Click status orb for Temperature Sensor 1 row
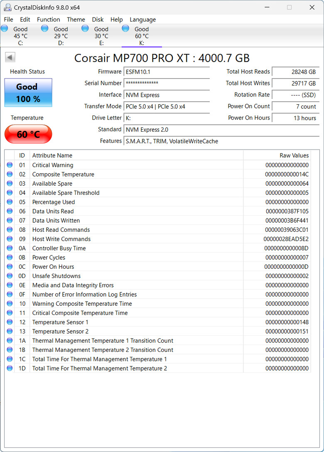324x452 pixels. [x=10, y=322]
